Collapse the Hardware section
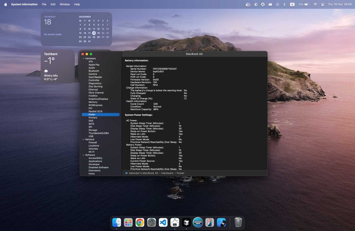 coord(83,59)
